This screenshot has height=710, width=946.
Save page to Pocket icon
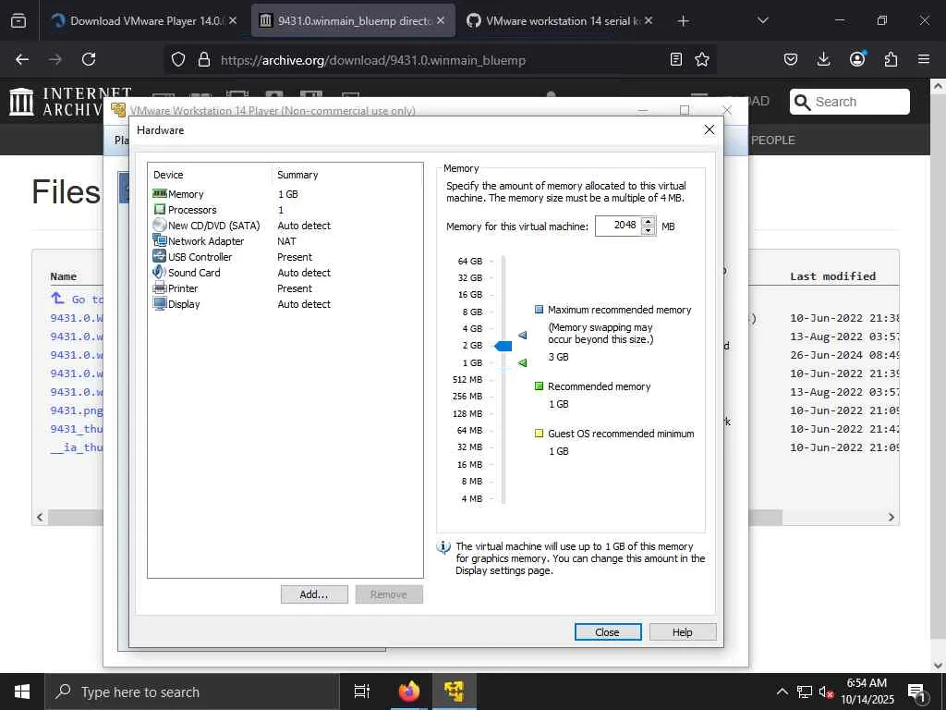tap(791, 59)
